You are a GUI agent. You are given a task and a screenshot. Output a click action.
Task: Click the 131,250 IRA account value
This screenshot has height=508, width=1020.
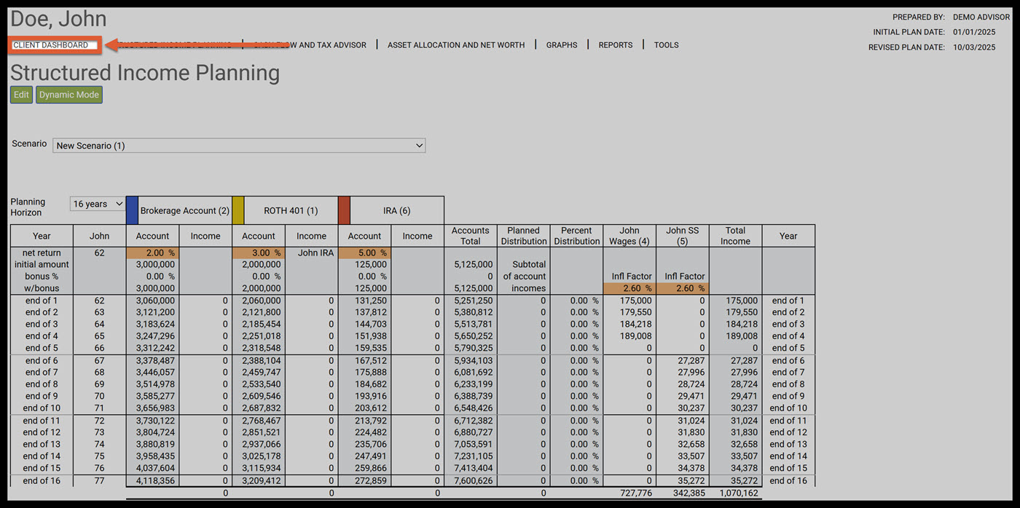372,301
